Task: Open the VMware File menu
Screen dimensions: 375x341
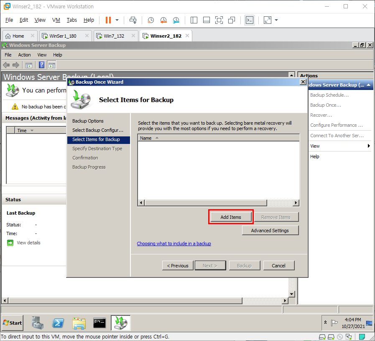Action: 9,20
